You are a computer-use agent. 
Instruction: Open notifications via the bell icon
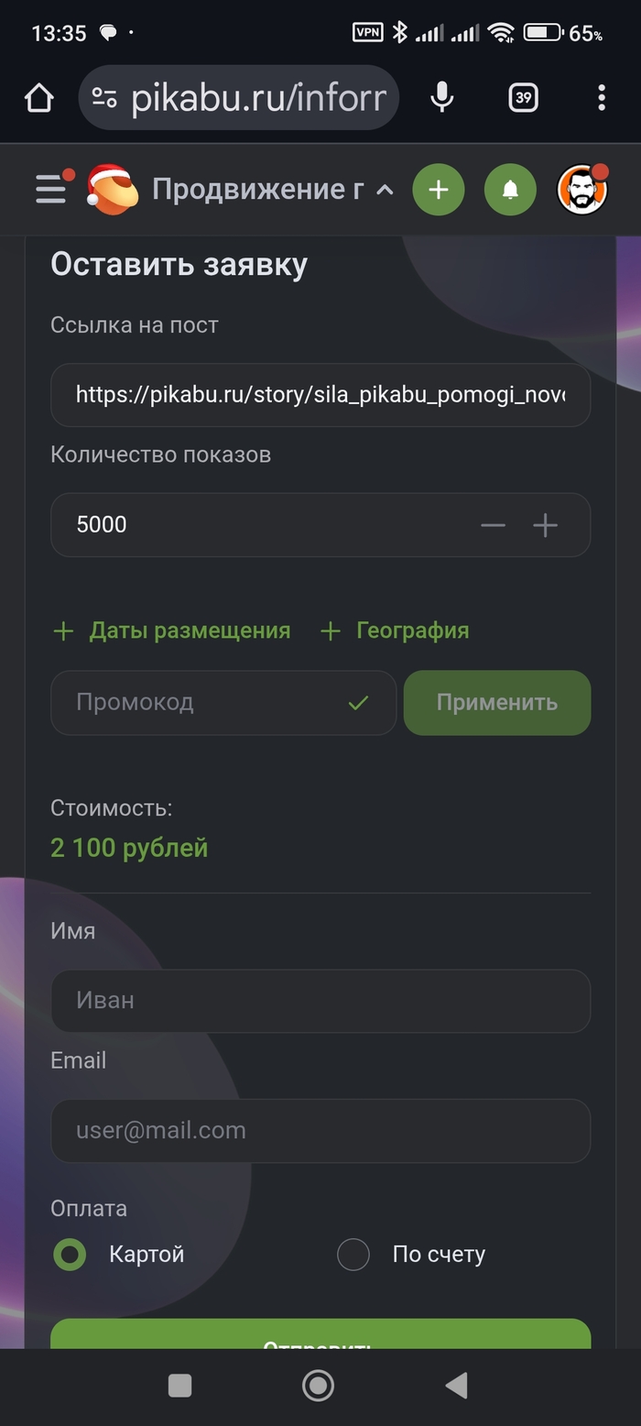pyautogui.click(x=510, y=190)
